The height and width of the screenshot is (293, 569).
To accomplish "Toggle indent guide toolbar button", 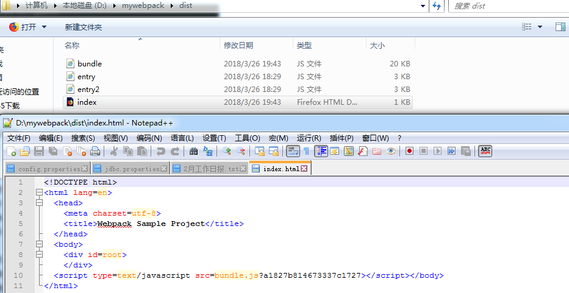I will pos(321,151).
